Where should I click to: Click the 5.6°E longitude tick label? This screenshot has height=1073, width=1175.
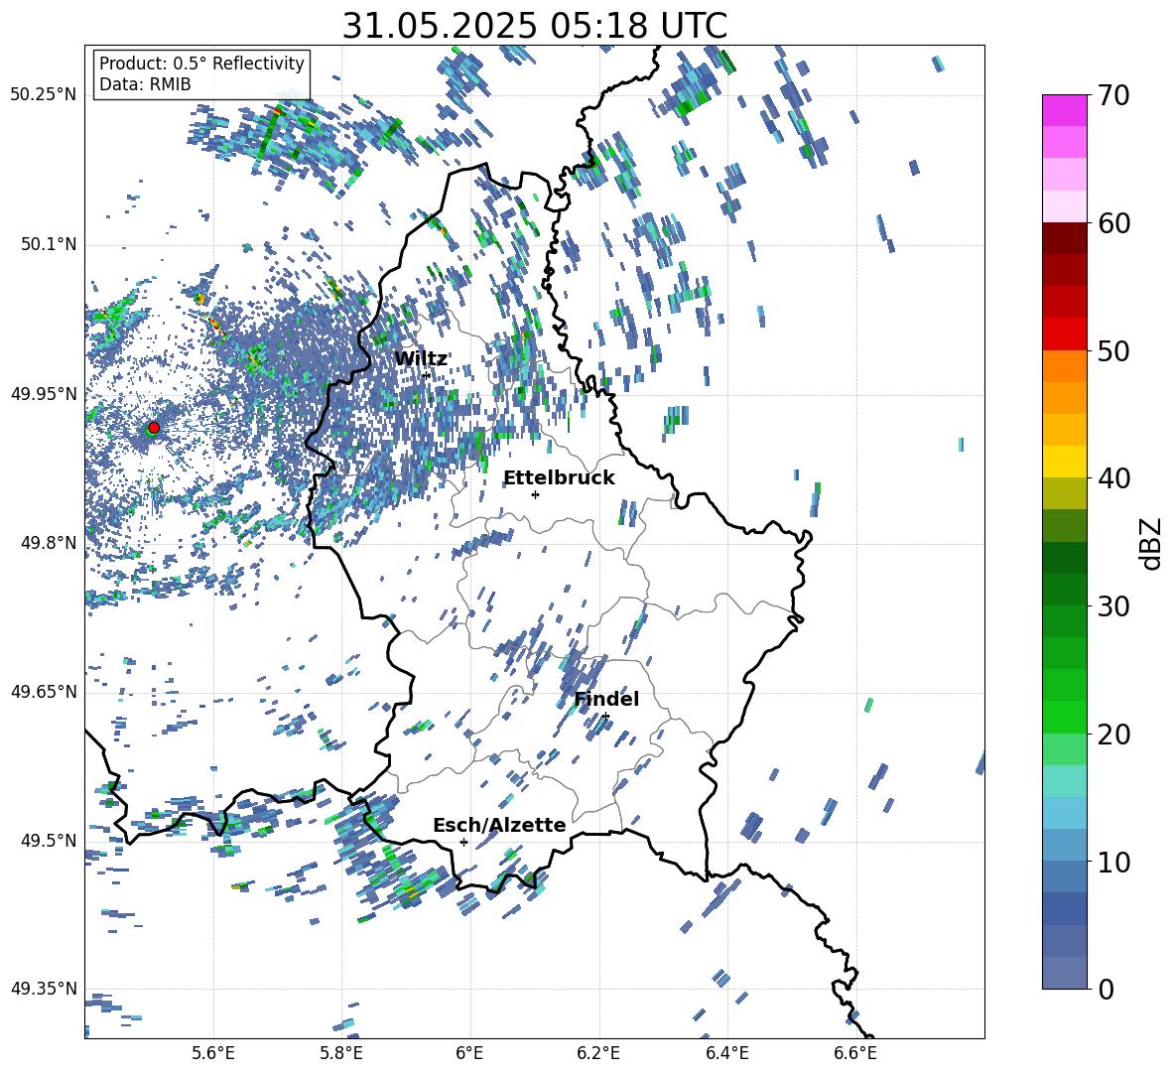pos(213,1053)
